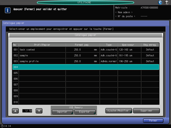The width and height of the screenshot is (171, 128).
Task: Click the matricule value A7X5001000000
Action: (149, 8)
